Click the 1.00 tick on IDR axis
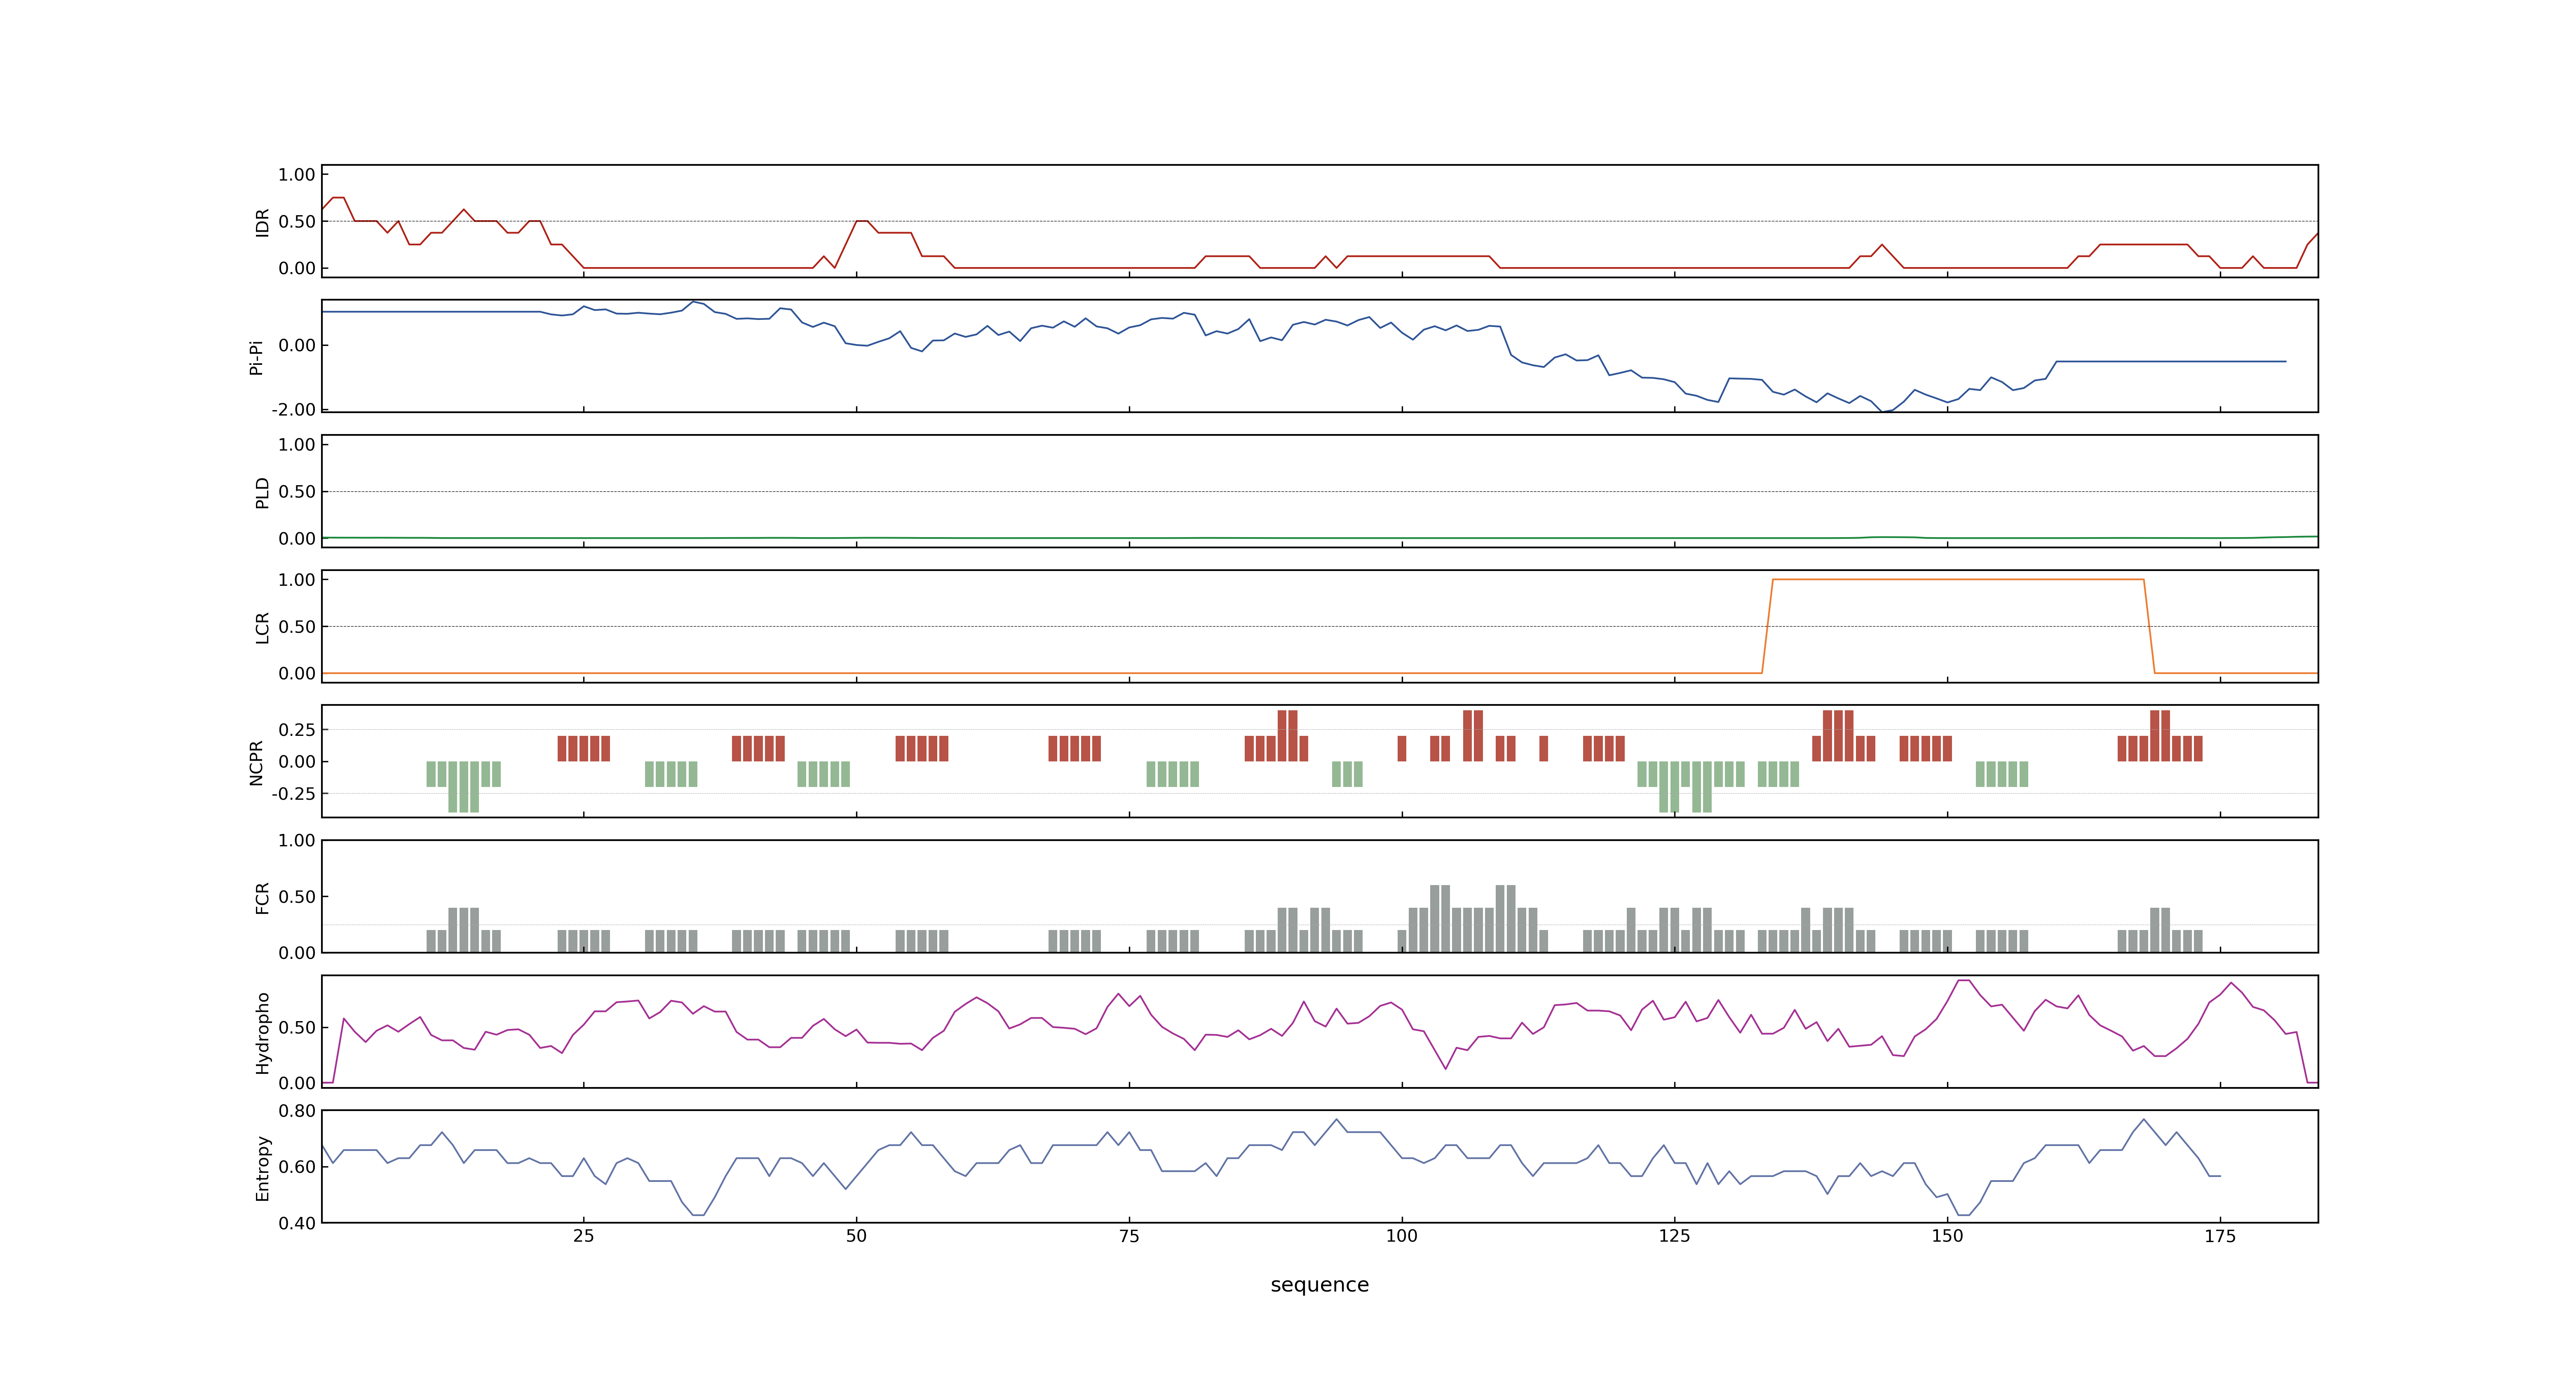The height and width of the screenshot is (1374, 2576). point(297,175)
